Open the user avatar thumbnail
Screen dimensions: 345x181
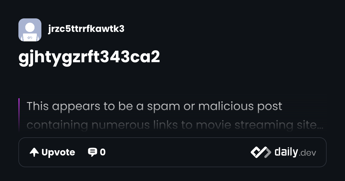point(30,30)
